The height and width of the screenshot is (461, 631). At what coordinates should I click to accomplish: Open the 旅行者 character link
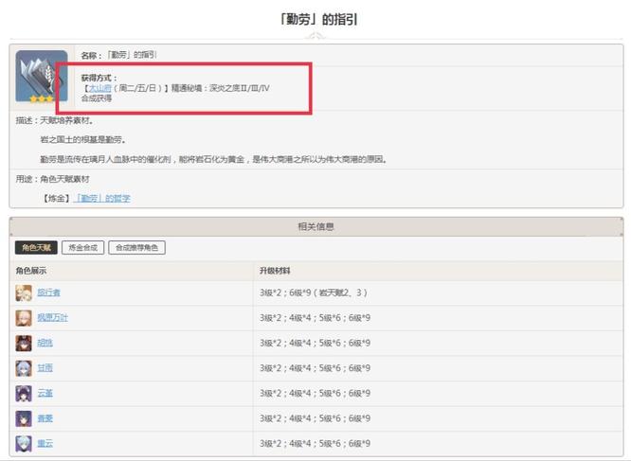(48, 293)
